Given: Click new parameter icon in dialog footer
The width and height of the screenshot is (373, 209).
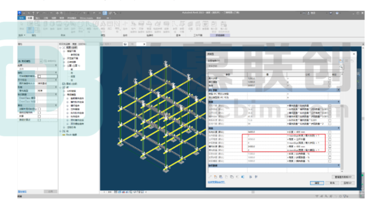Looking at the screenshot, I should [x=215, y=177].
